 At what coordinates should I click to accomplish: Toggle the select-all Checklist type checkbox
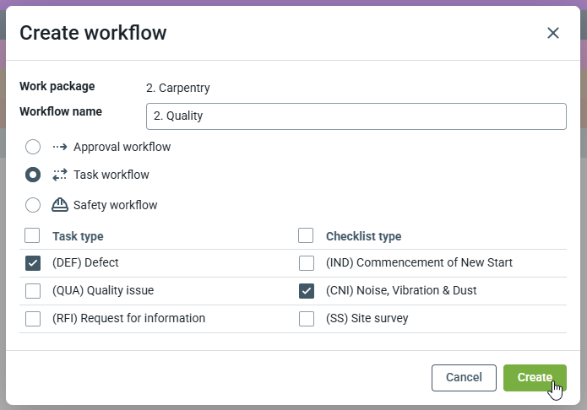click(306, 235)
